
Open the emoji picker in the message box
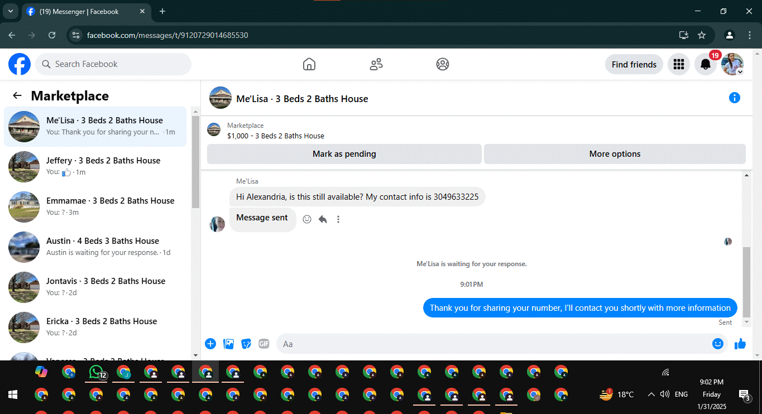click(718, 344)
